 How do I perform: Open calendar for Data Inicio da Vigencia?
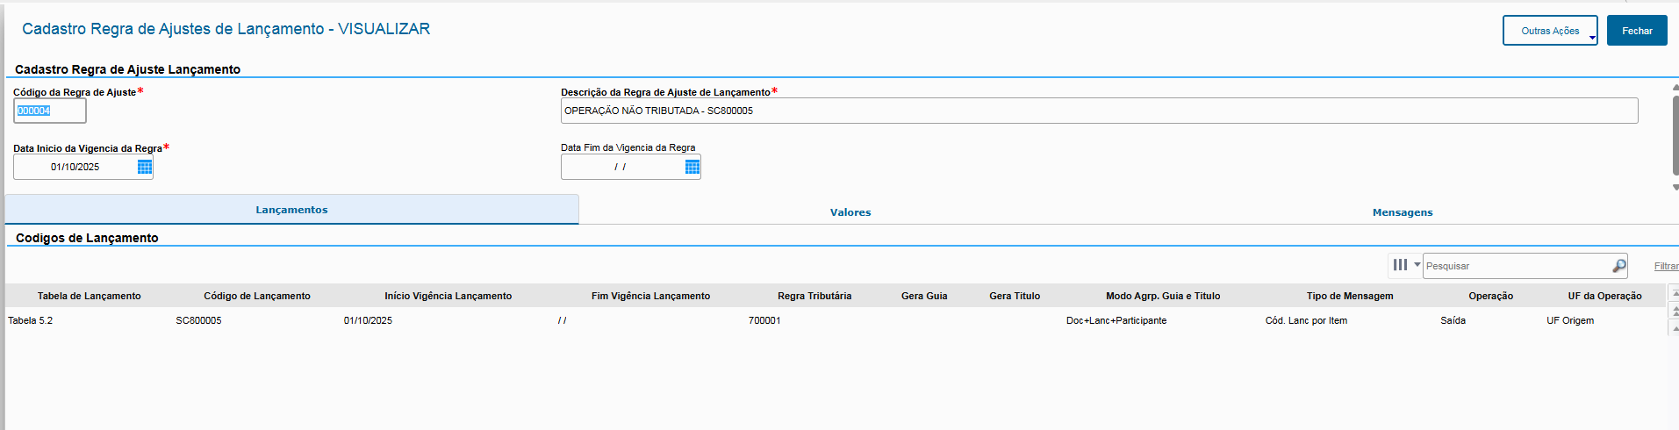click(145, 167)
